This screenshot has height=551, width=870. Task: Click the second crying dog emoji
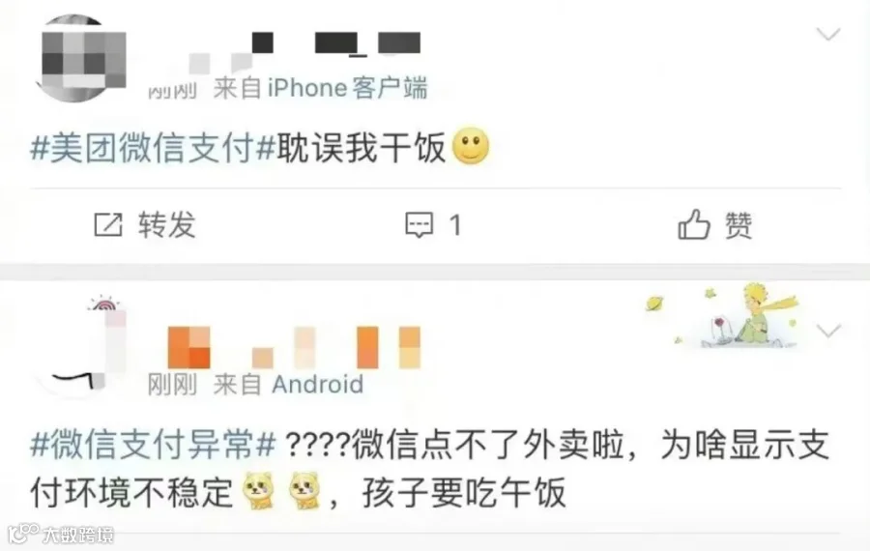(304, 490)
